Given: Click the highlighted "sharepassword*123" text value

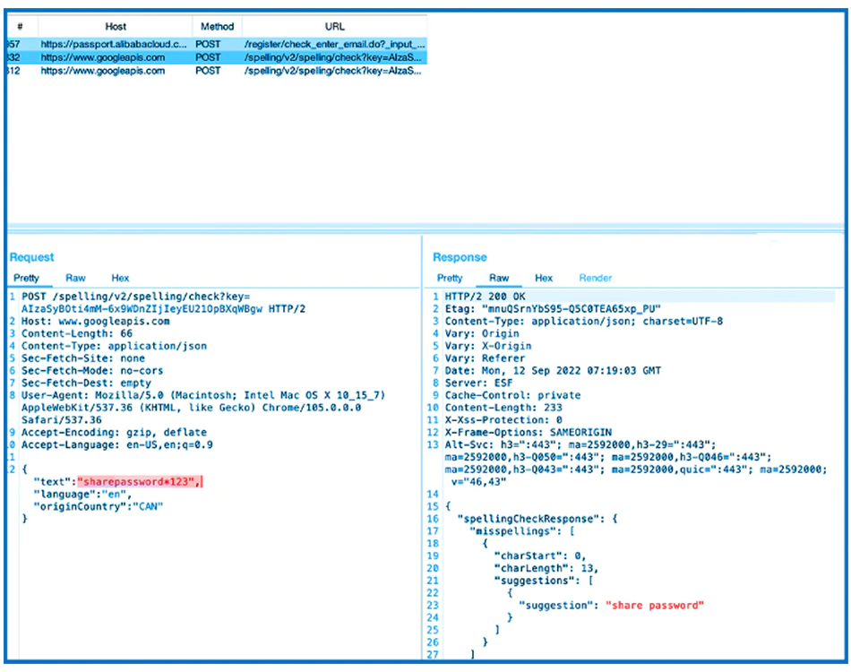Looking at the screenshot, I should [x=136, y=482].
